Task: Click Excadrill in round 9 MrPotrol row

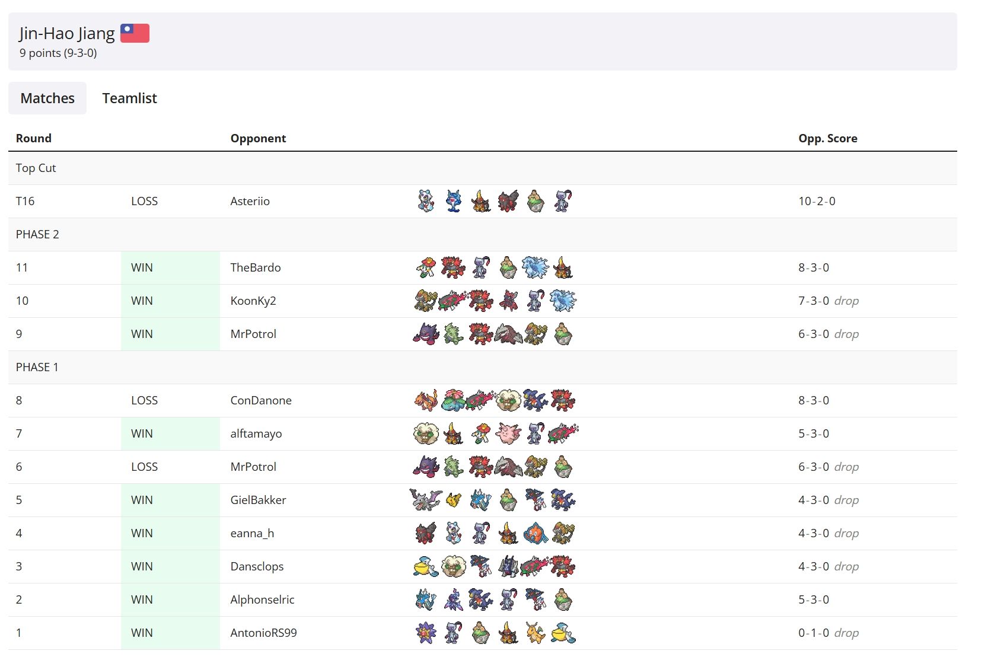Action: pyautogui.click(x=508, y=334)
